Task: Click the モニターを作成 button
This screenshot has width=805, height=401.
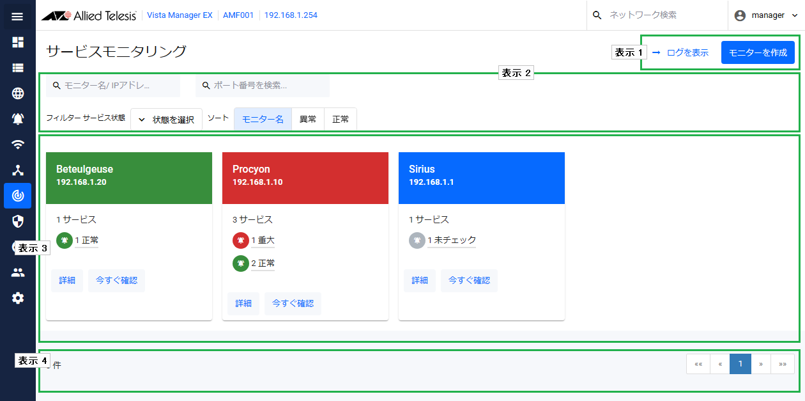Action: (758, 52)
